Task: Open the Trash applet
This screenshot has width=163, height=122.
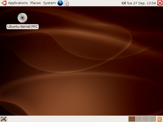Action: [x=160, y=119]
